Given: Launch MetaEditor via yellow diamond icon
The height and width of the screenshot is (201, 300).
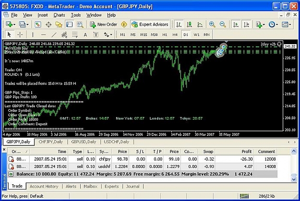Looking at the screenshot, I should [124, 24].
